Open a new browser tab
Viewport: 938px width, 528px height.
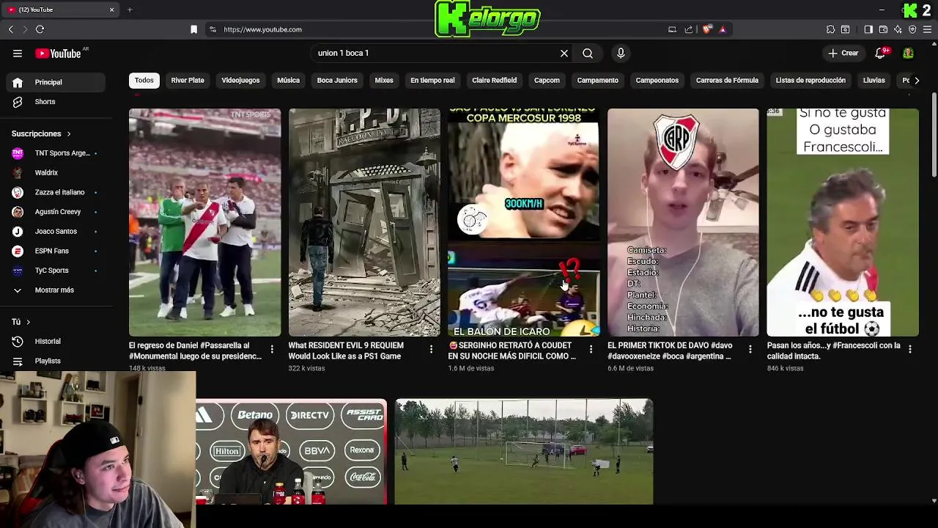130,10
